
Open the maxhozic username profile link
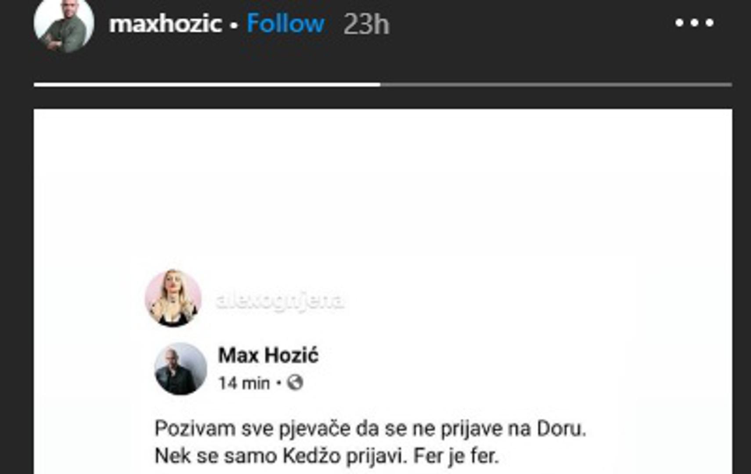click(165, 23)
